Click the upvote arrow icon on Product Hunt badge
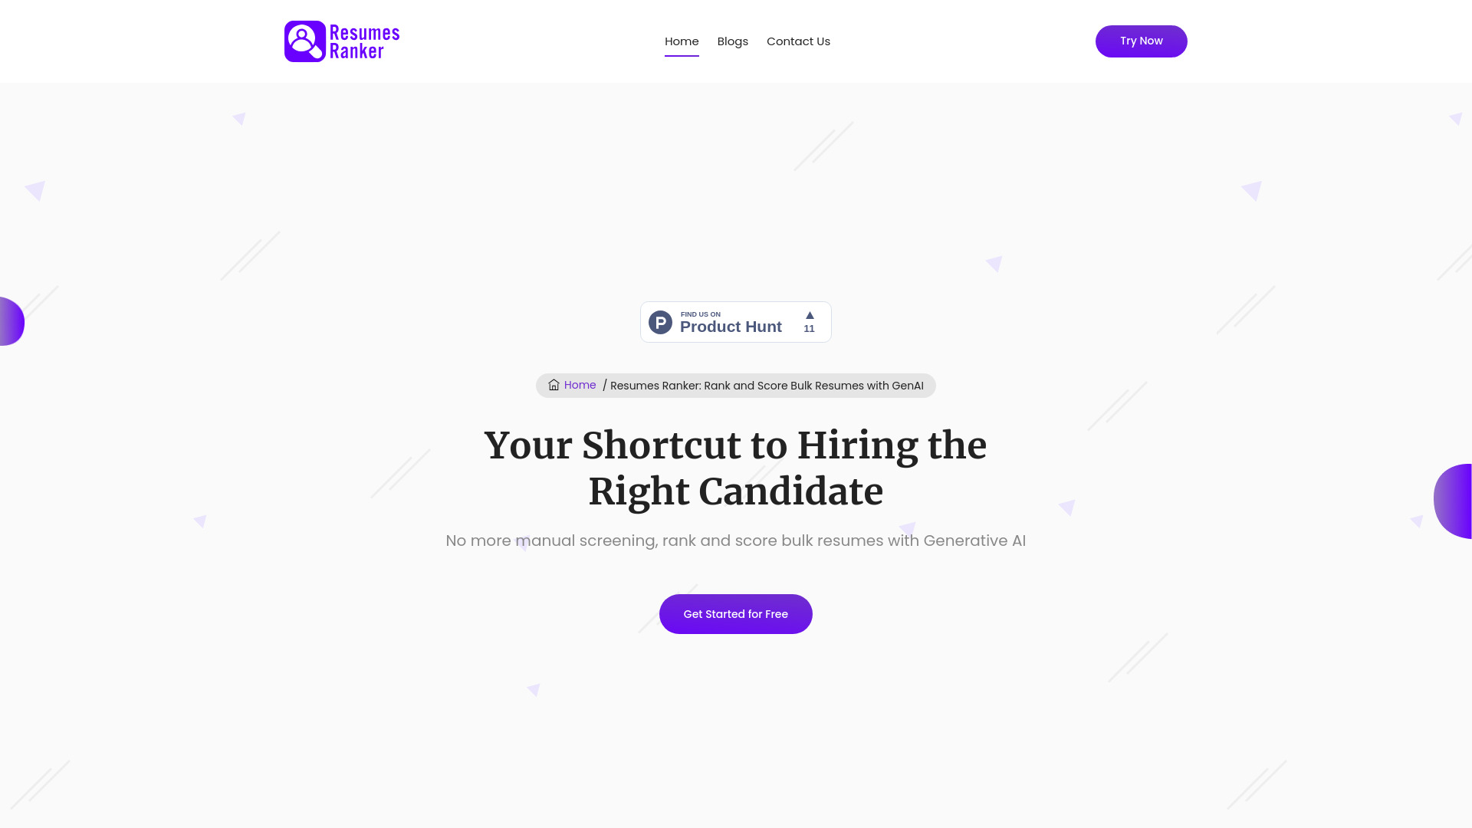This screenshot has width=1472, height=828. pyautogui.click(x=809, y=315)
